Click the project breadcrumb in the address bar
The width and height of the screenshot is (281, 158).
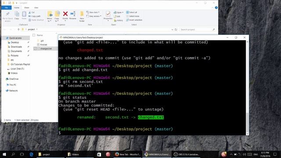(31, 29)
